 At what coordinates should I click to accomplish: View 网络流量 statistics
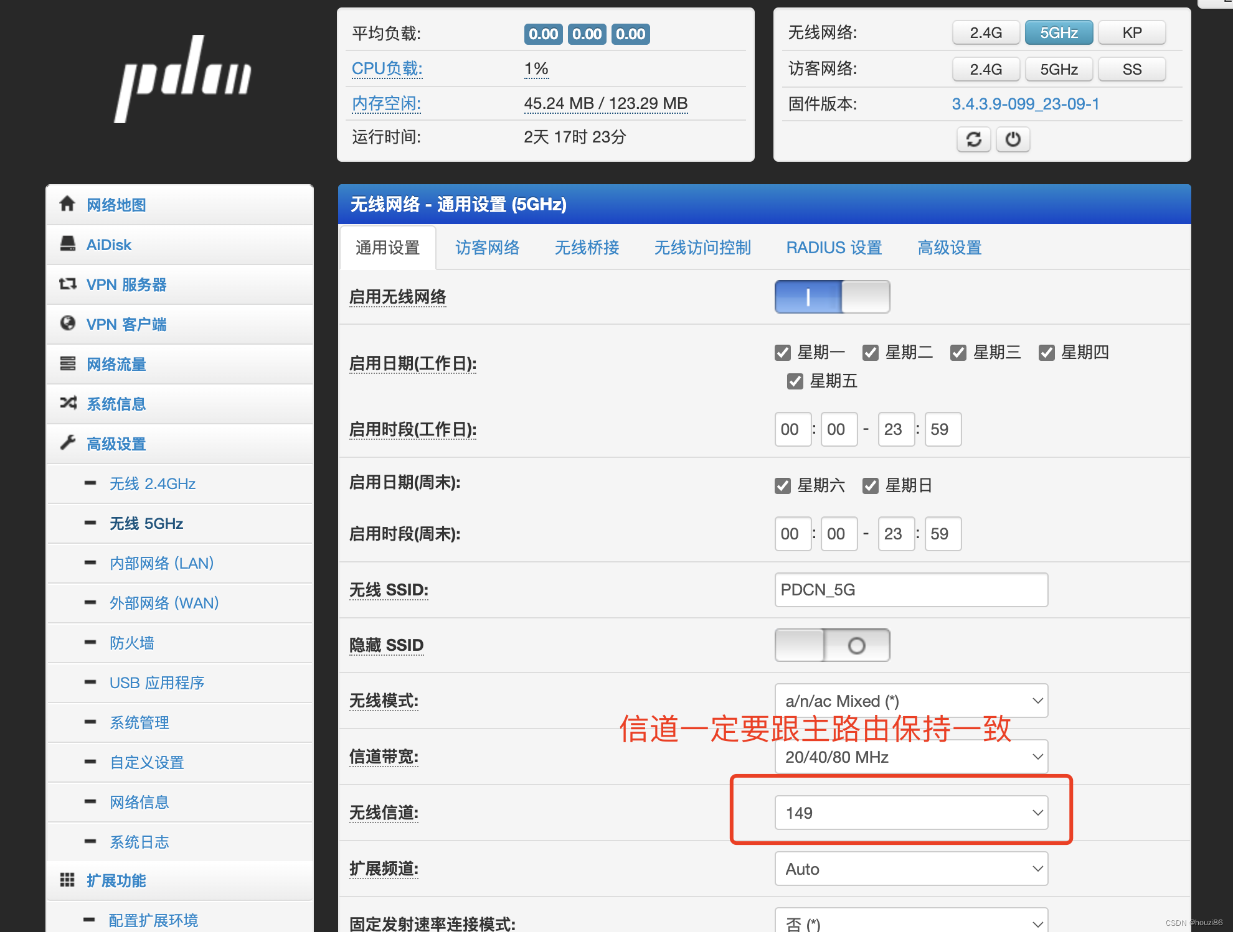click(116, 364)
